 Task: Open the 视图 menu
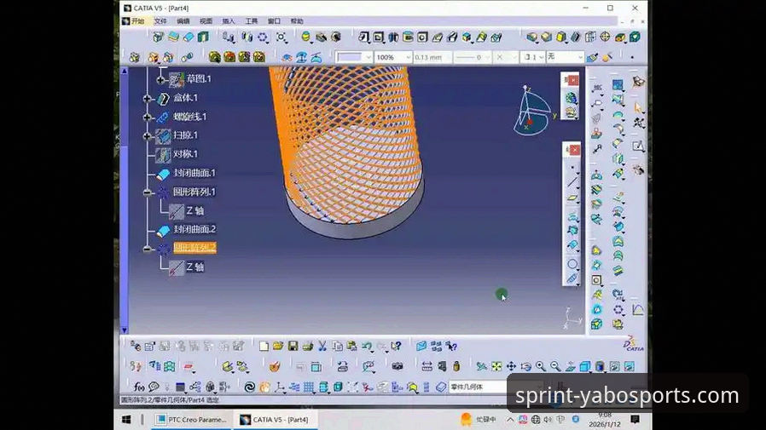tap(206, 21)
